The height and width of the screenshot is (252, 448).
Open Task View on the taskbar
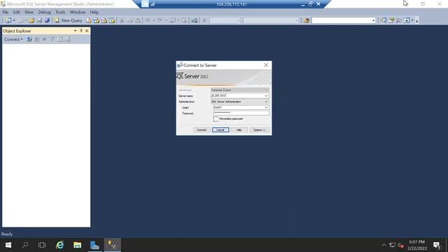click(42, 245)
